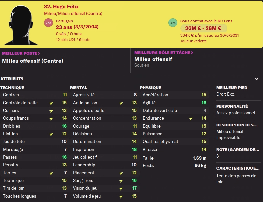Click arrow icon next to Coups francs
Viewport: 263px width, 202px height.
pyautogui.click(x=51, y=118)
